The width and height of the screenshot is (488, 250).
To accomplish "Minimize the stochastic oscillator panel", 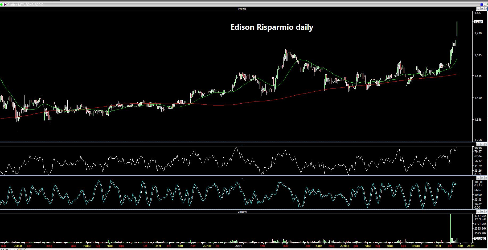I will click(x=478, y=178).
